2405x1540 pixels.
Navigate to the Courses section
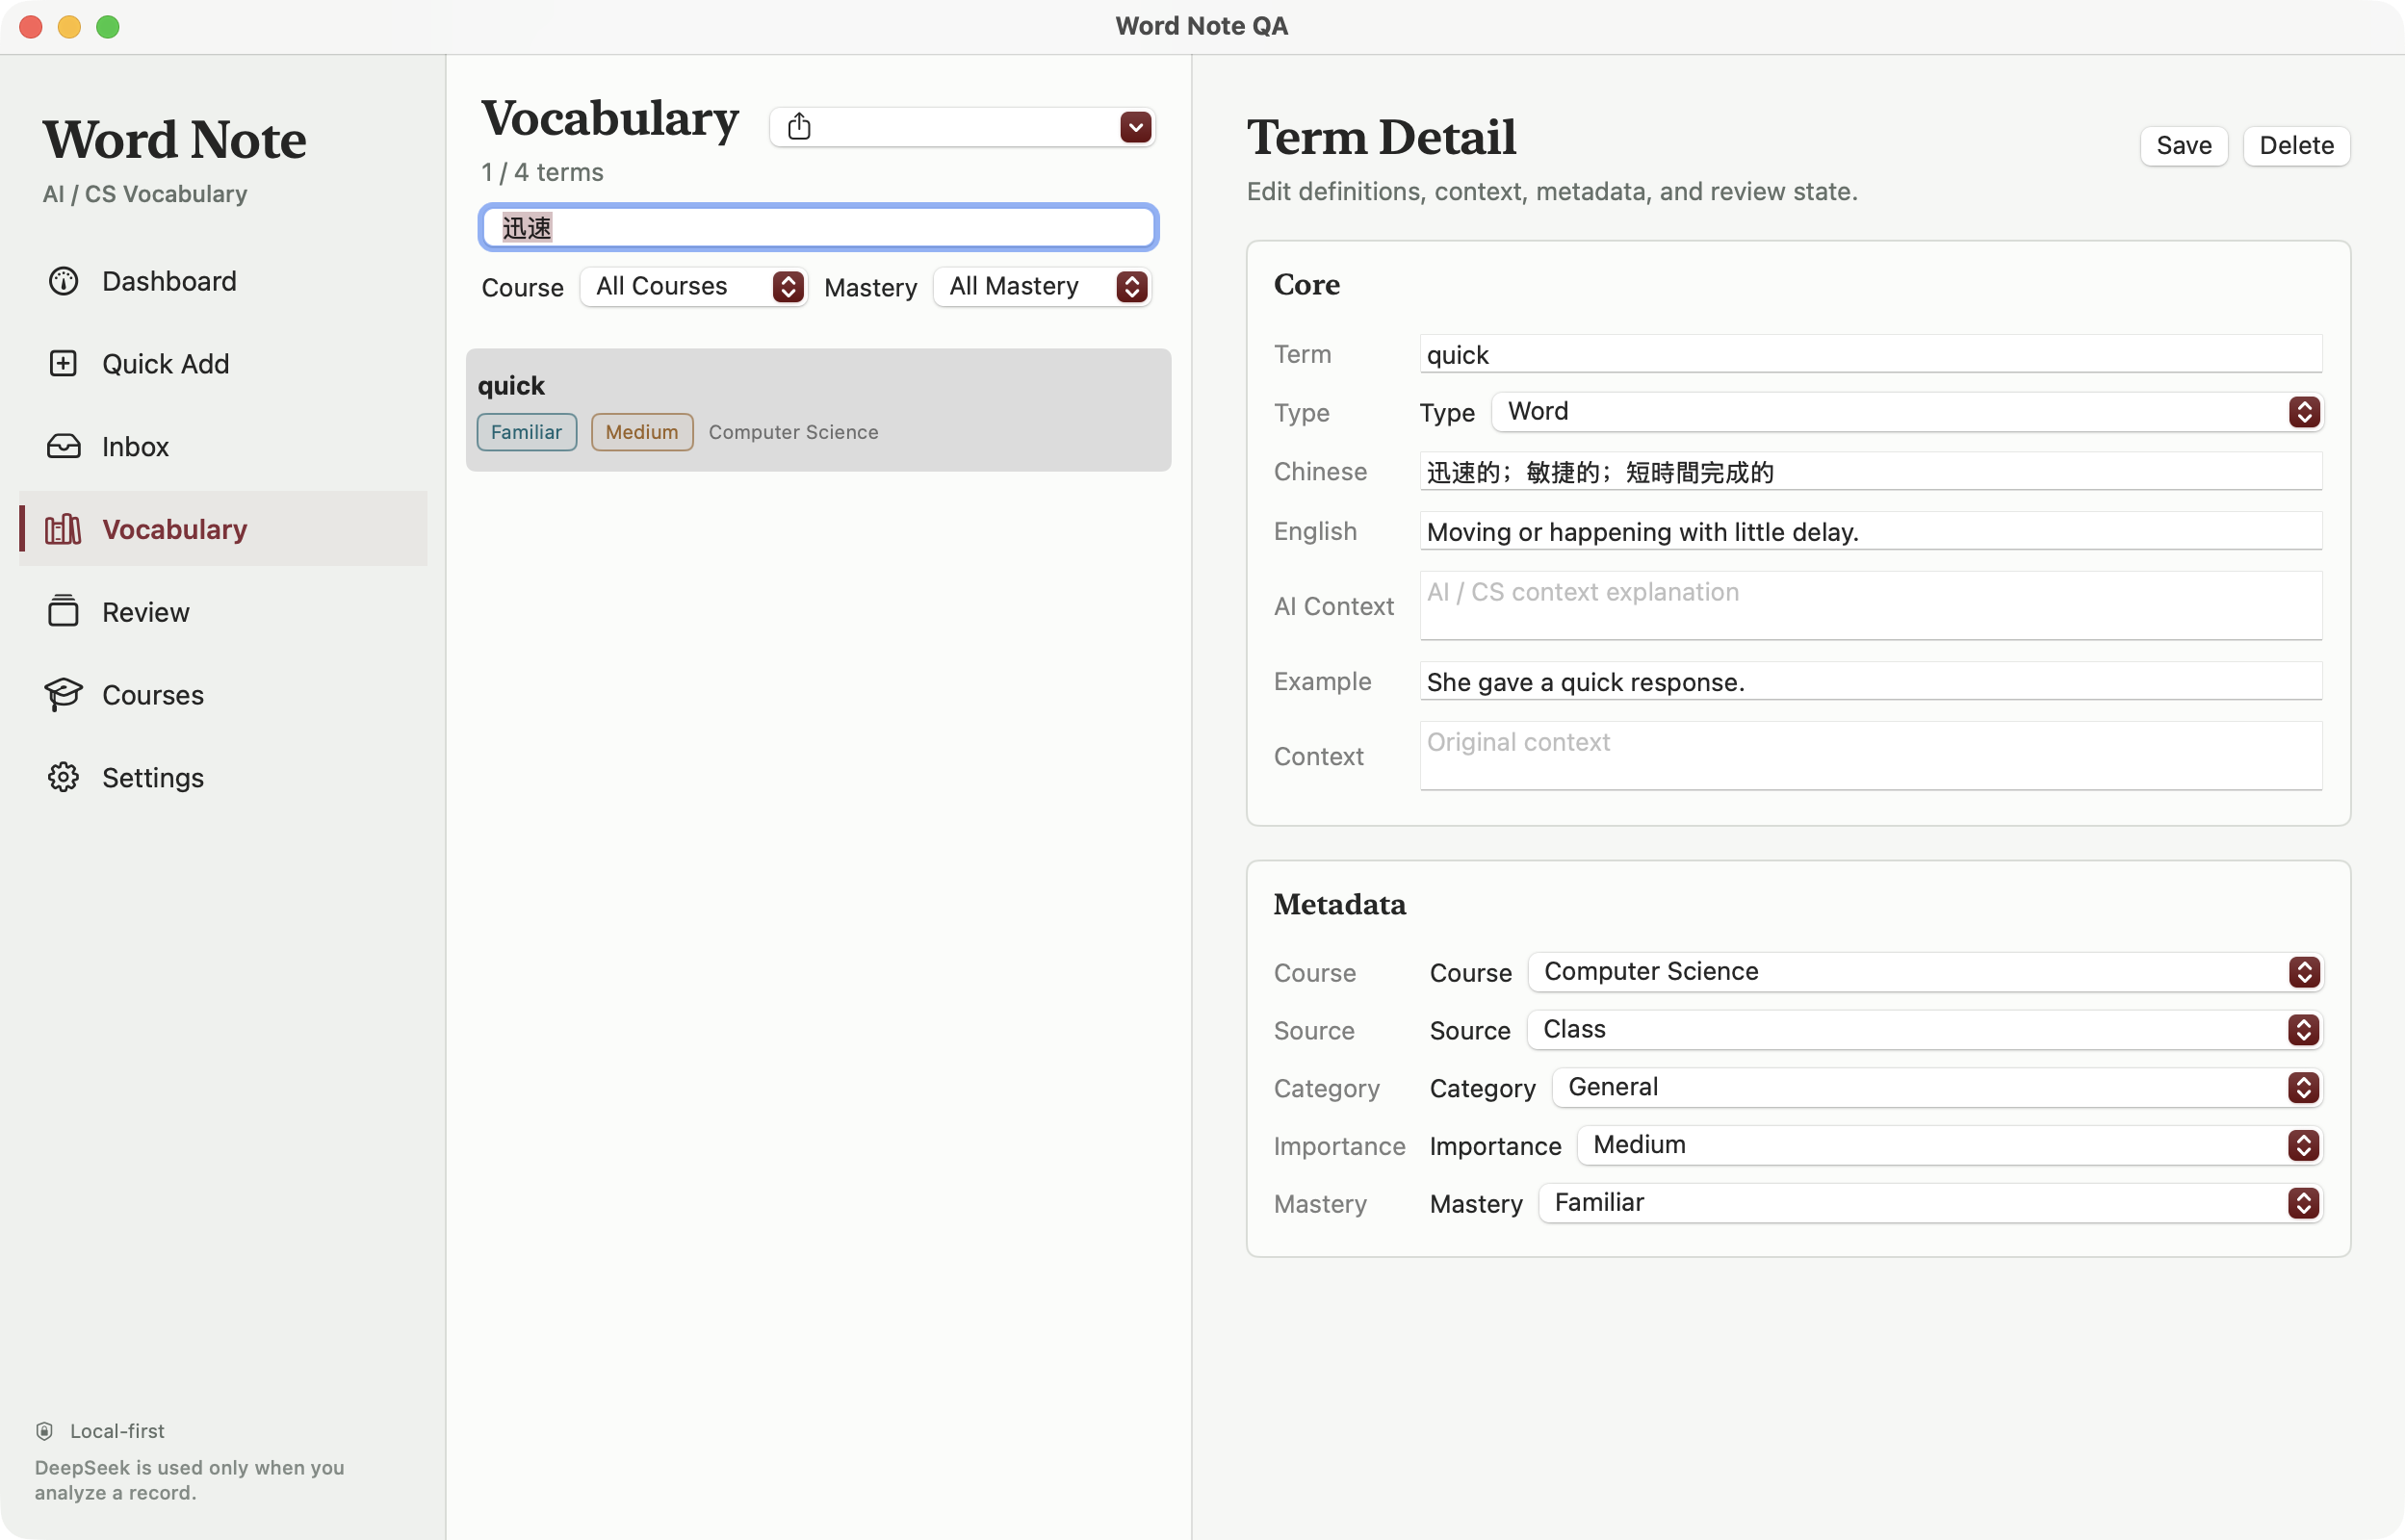click(223, 694)
